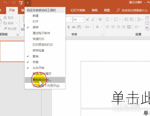Image resolution: width=150 pixels, height=116 pixels.
Task: Select the 格式刷 format painter
Action: [10, 29]
